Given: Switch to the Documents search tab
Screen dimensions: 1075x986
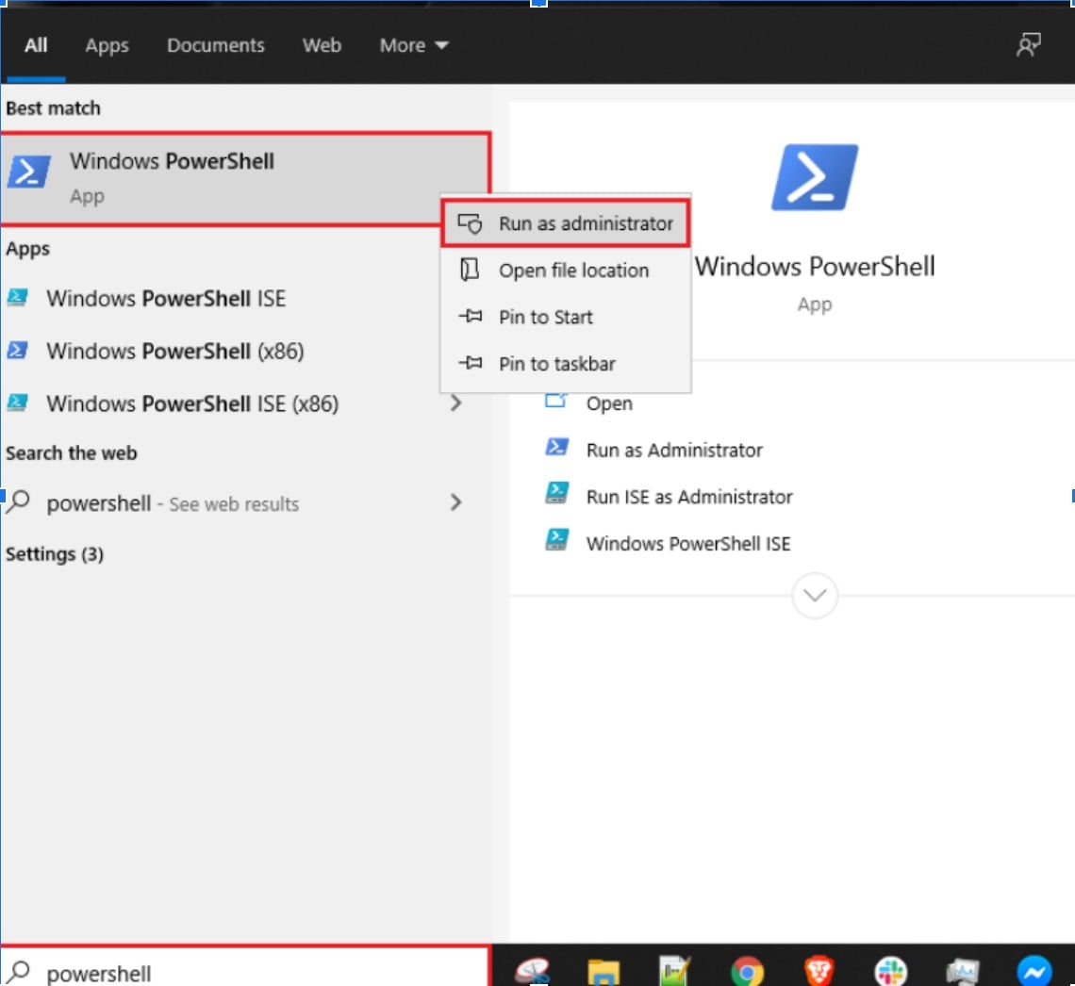Looking at the screenshot, I should [216, 45].
